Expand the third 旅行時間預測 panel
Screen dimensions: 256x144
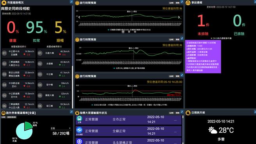pyautogui.click(x=182, y=75)
